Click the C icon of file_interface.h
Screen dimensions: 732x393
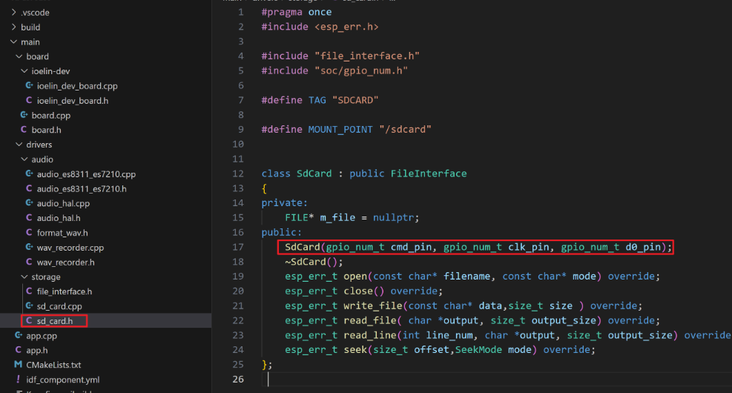(x=29, y=291)
